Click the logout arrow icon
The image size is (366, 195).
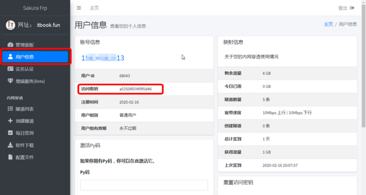point(352,8)
